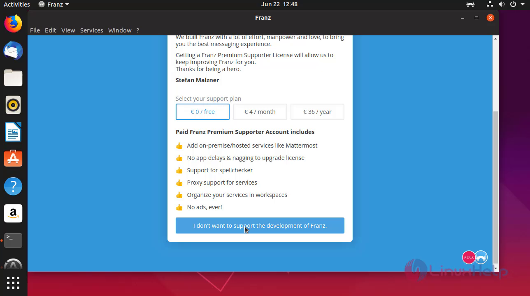Close the Franz window
This screenshot has width=530, height=296.
(490, 18)
